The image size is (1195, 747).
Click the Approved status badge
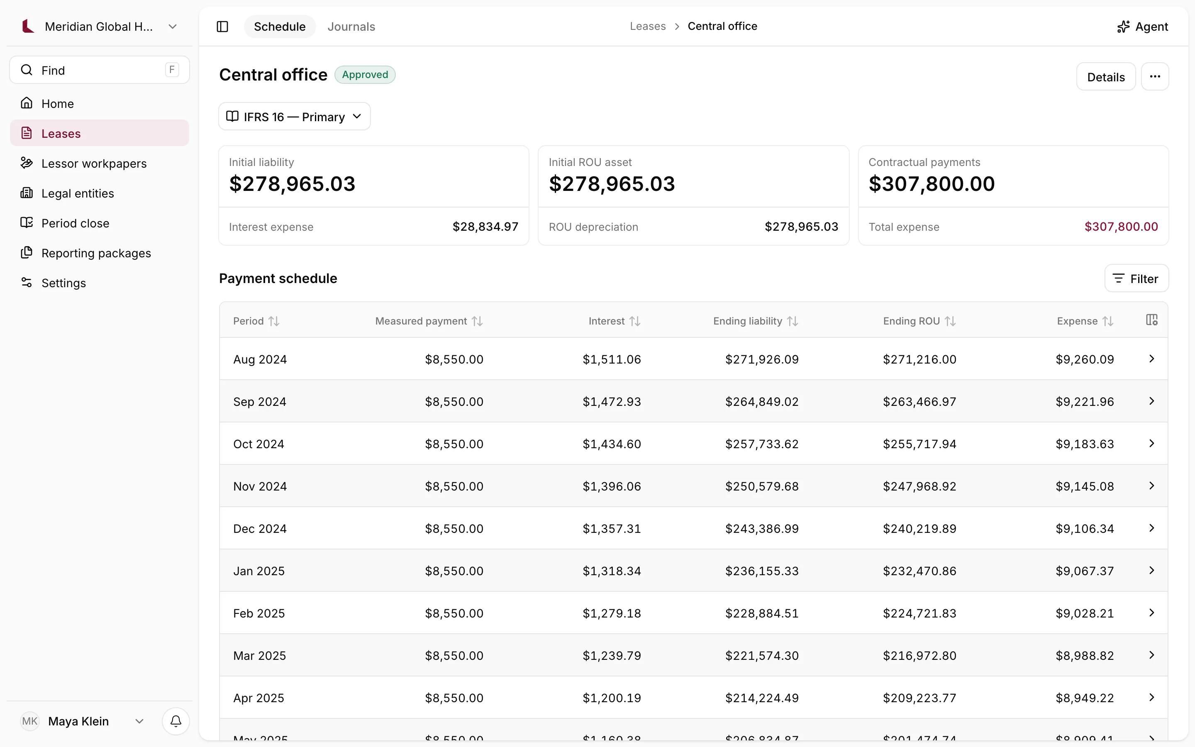pos(365,75)
